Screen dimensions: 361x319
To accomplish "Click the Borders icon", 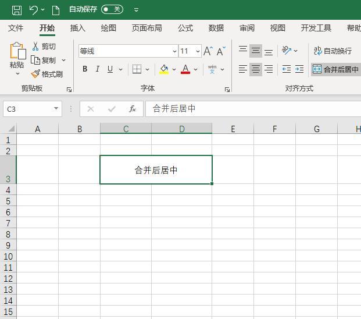I will point(137,69).
